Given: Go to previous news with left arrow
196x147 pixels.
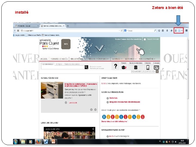Looking at the screenshot, I should point(91,110).
